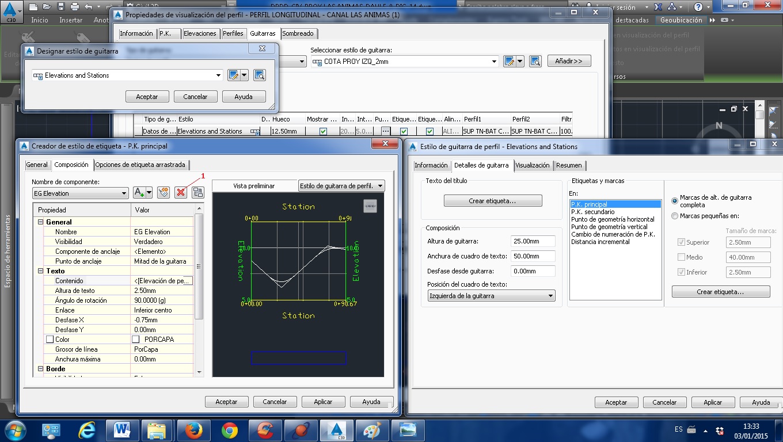Toggle the Mostrar checkbox in the band data row
The image size is (783, 442).
point(323,131)
